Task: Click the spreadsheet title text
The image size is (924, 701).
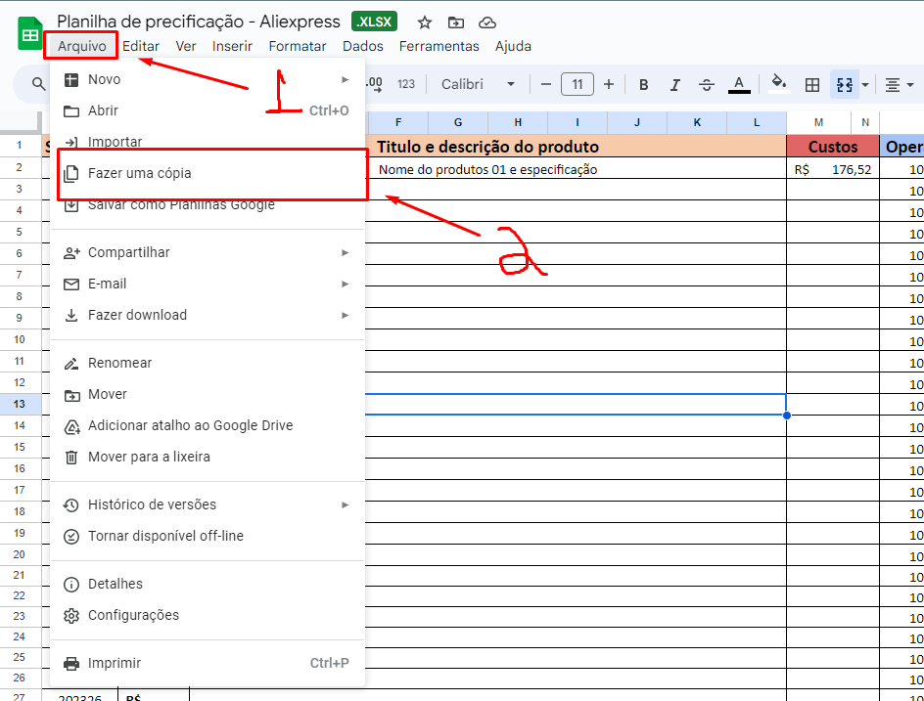Action: coord(199,22)
